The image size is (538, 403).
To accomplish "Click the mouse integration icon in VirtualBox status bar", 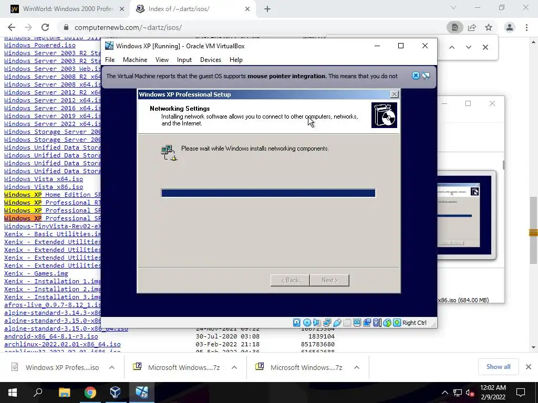I will [x=387, y=323].
